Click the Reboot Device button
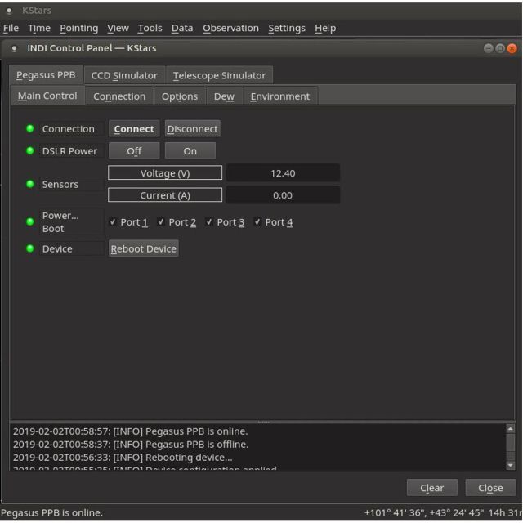 144,248
